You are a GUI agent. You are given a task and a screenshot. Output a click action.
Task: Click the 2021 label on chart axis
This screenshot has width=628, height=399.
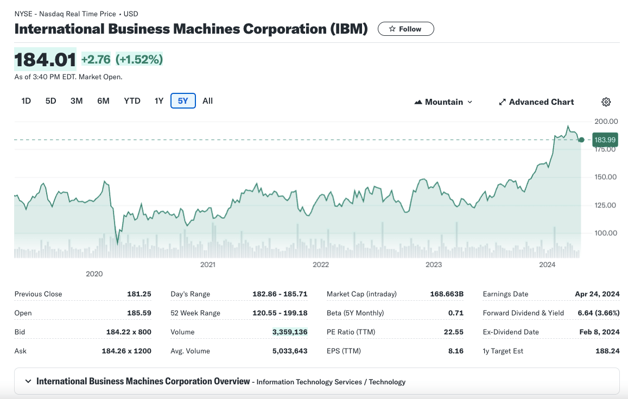tap(208, 264)
